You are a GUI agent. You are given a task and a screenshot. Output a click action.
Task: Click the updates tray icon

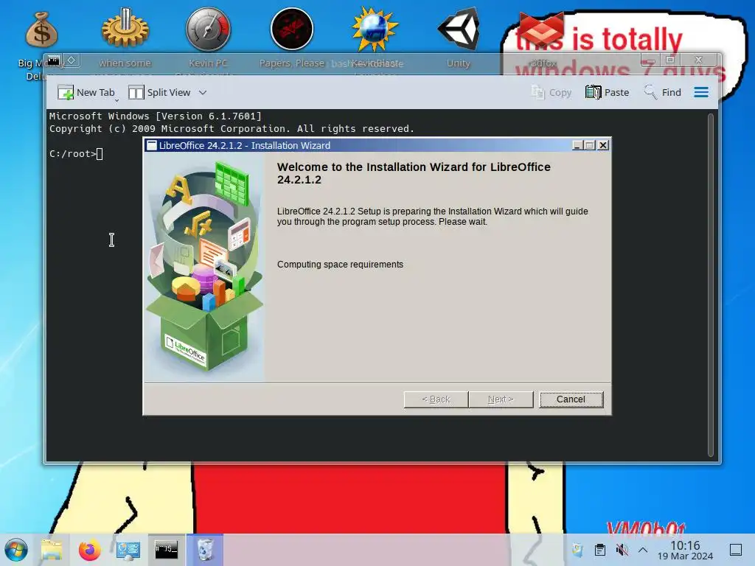pos(577,550)
